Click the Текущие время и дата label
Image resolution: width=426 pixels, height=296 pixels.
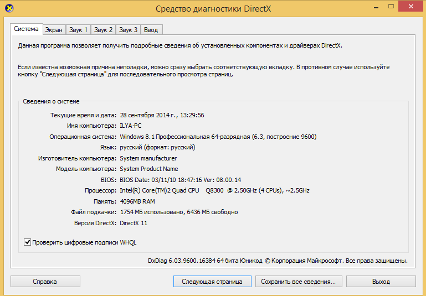(84, 115)
